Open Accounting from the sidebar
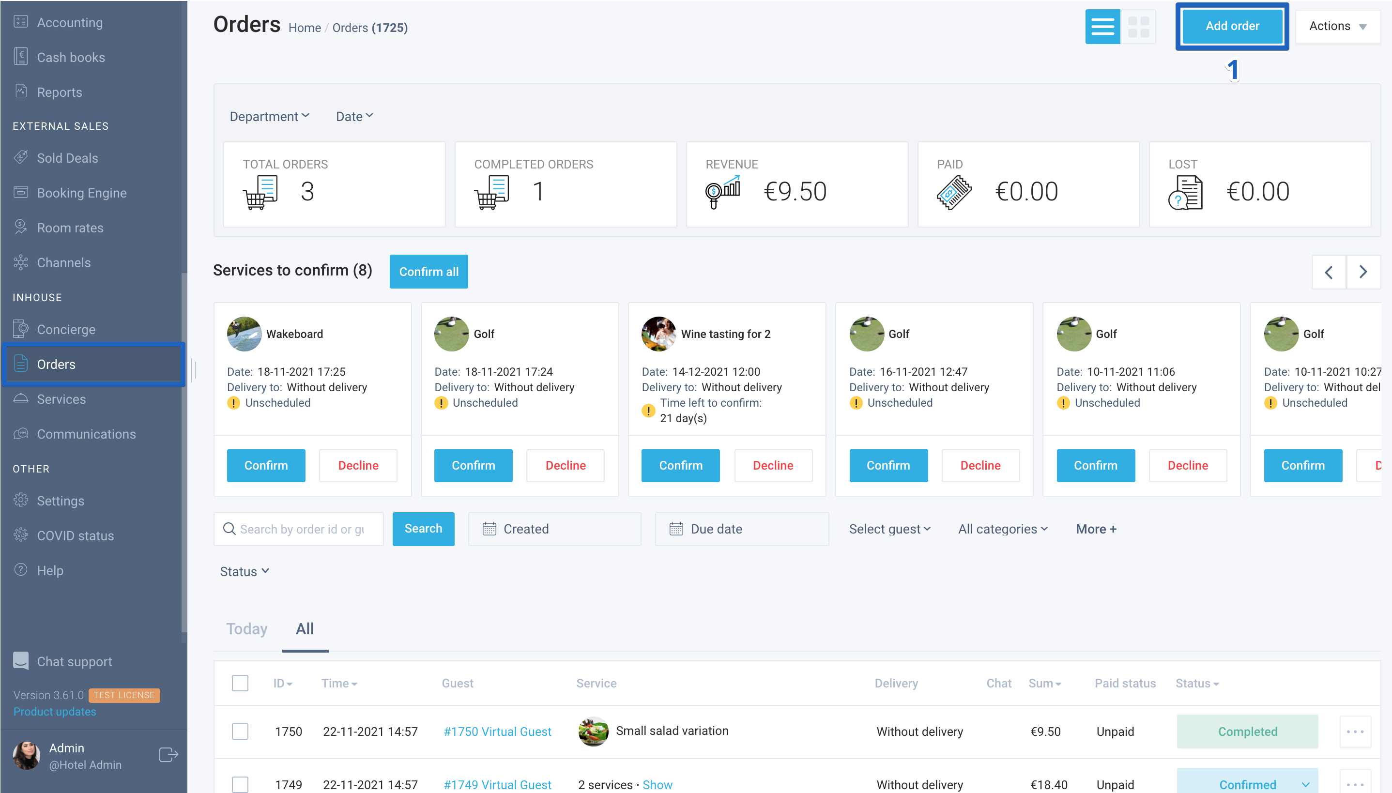Viewport: 1392px width, 793px height. 69,22
